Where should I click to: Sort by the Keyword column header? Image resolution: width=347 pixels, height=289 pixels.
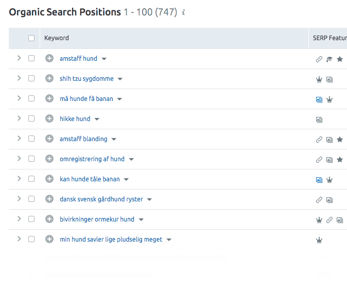coord(57,38)
